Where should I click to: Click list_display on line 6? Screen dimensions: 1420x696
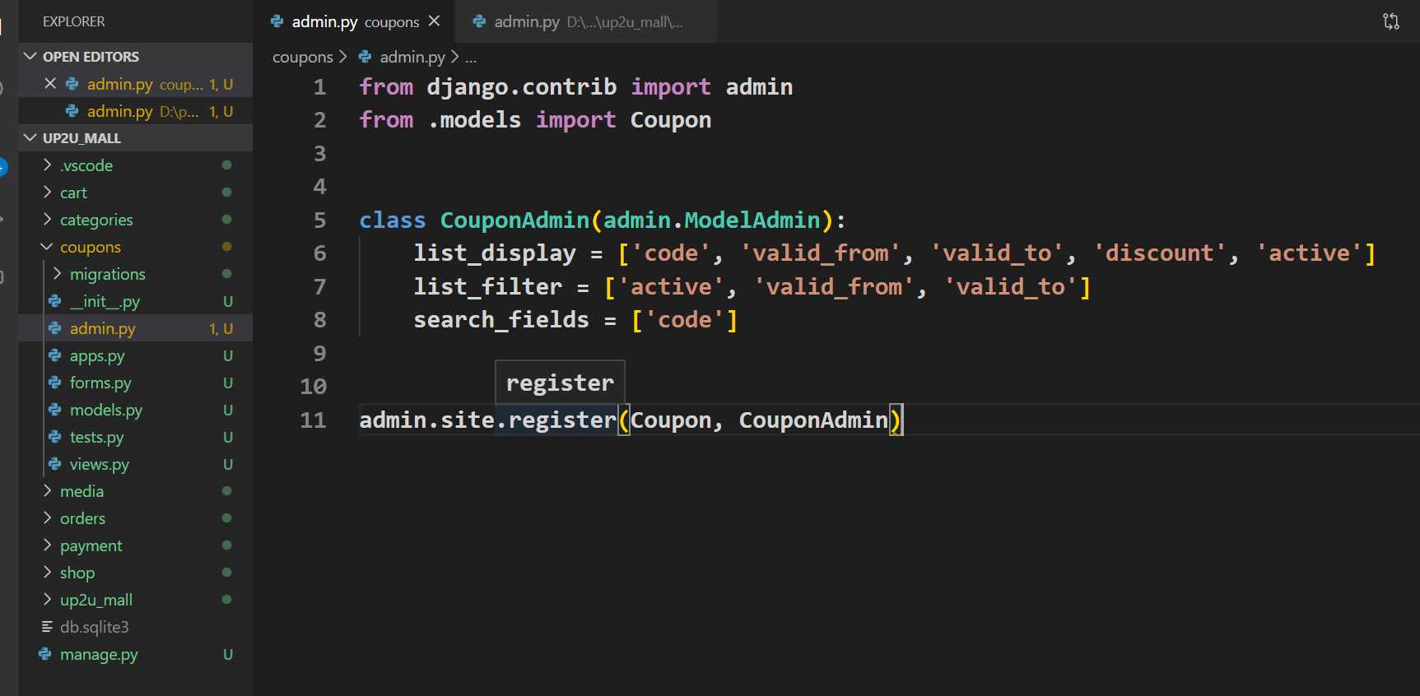coord(495,253)
